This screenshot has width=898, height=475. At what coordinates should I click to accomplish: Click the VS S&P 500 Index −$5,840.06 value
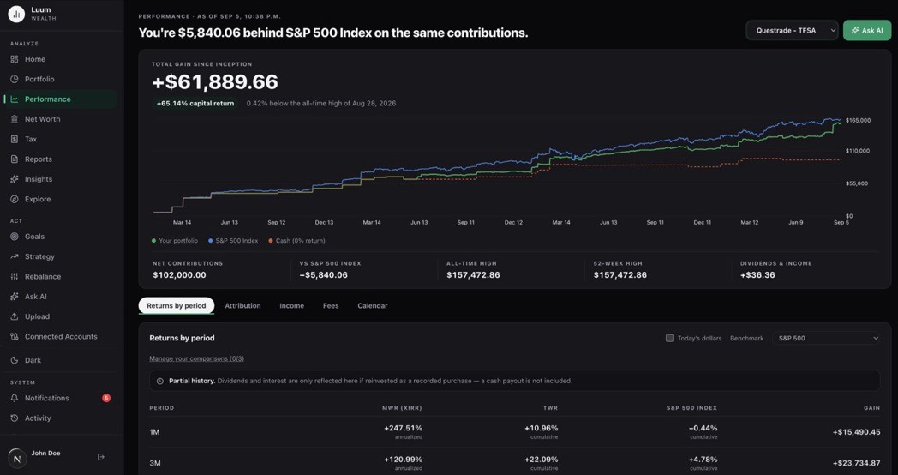324,275
